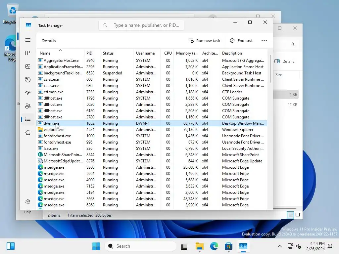The height and width of the screenshot is (254, 339).
Task: Click Details pane button in File Explorer window
Action: point(284,61)
